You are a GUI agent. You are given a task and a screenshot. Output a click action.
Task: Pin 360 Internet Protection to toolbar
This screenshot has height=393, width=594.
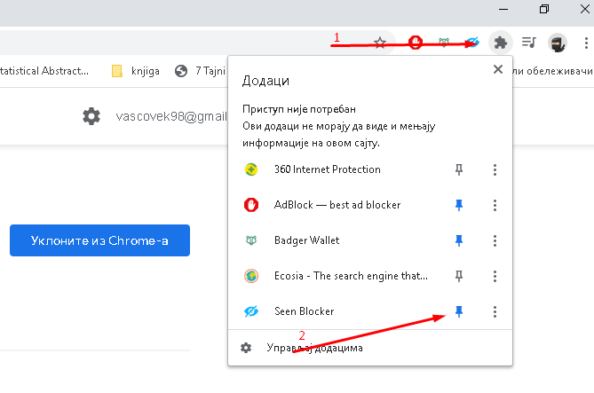click(459, 169)
